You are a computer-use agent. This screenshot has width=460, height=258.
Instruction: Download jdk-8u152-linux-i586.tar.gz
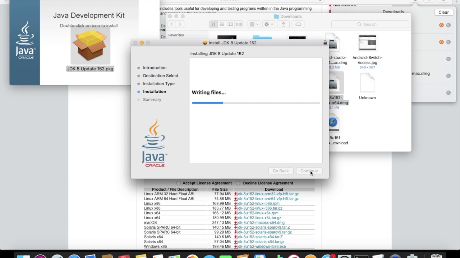point(260,208)
